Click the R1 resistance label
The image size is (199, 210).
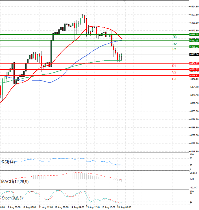[174, 49]
